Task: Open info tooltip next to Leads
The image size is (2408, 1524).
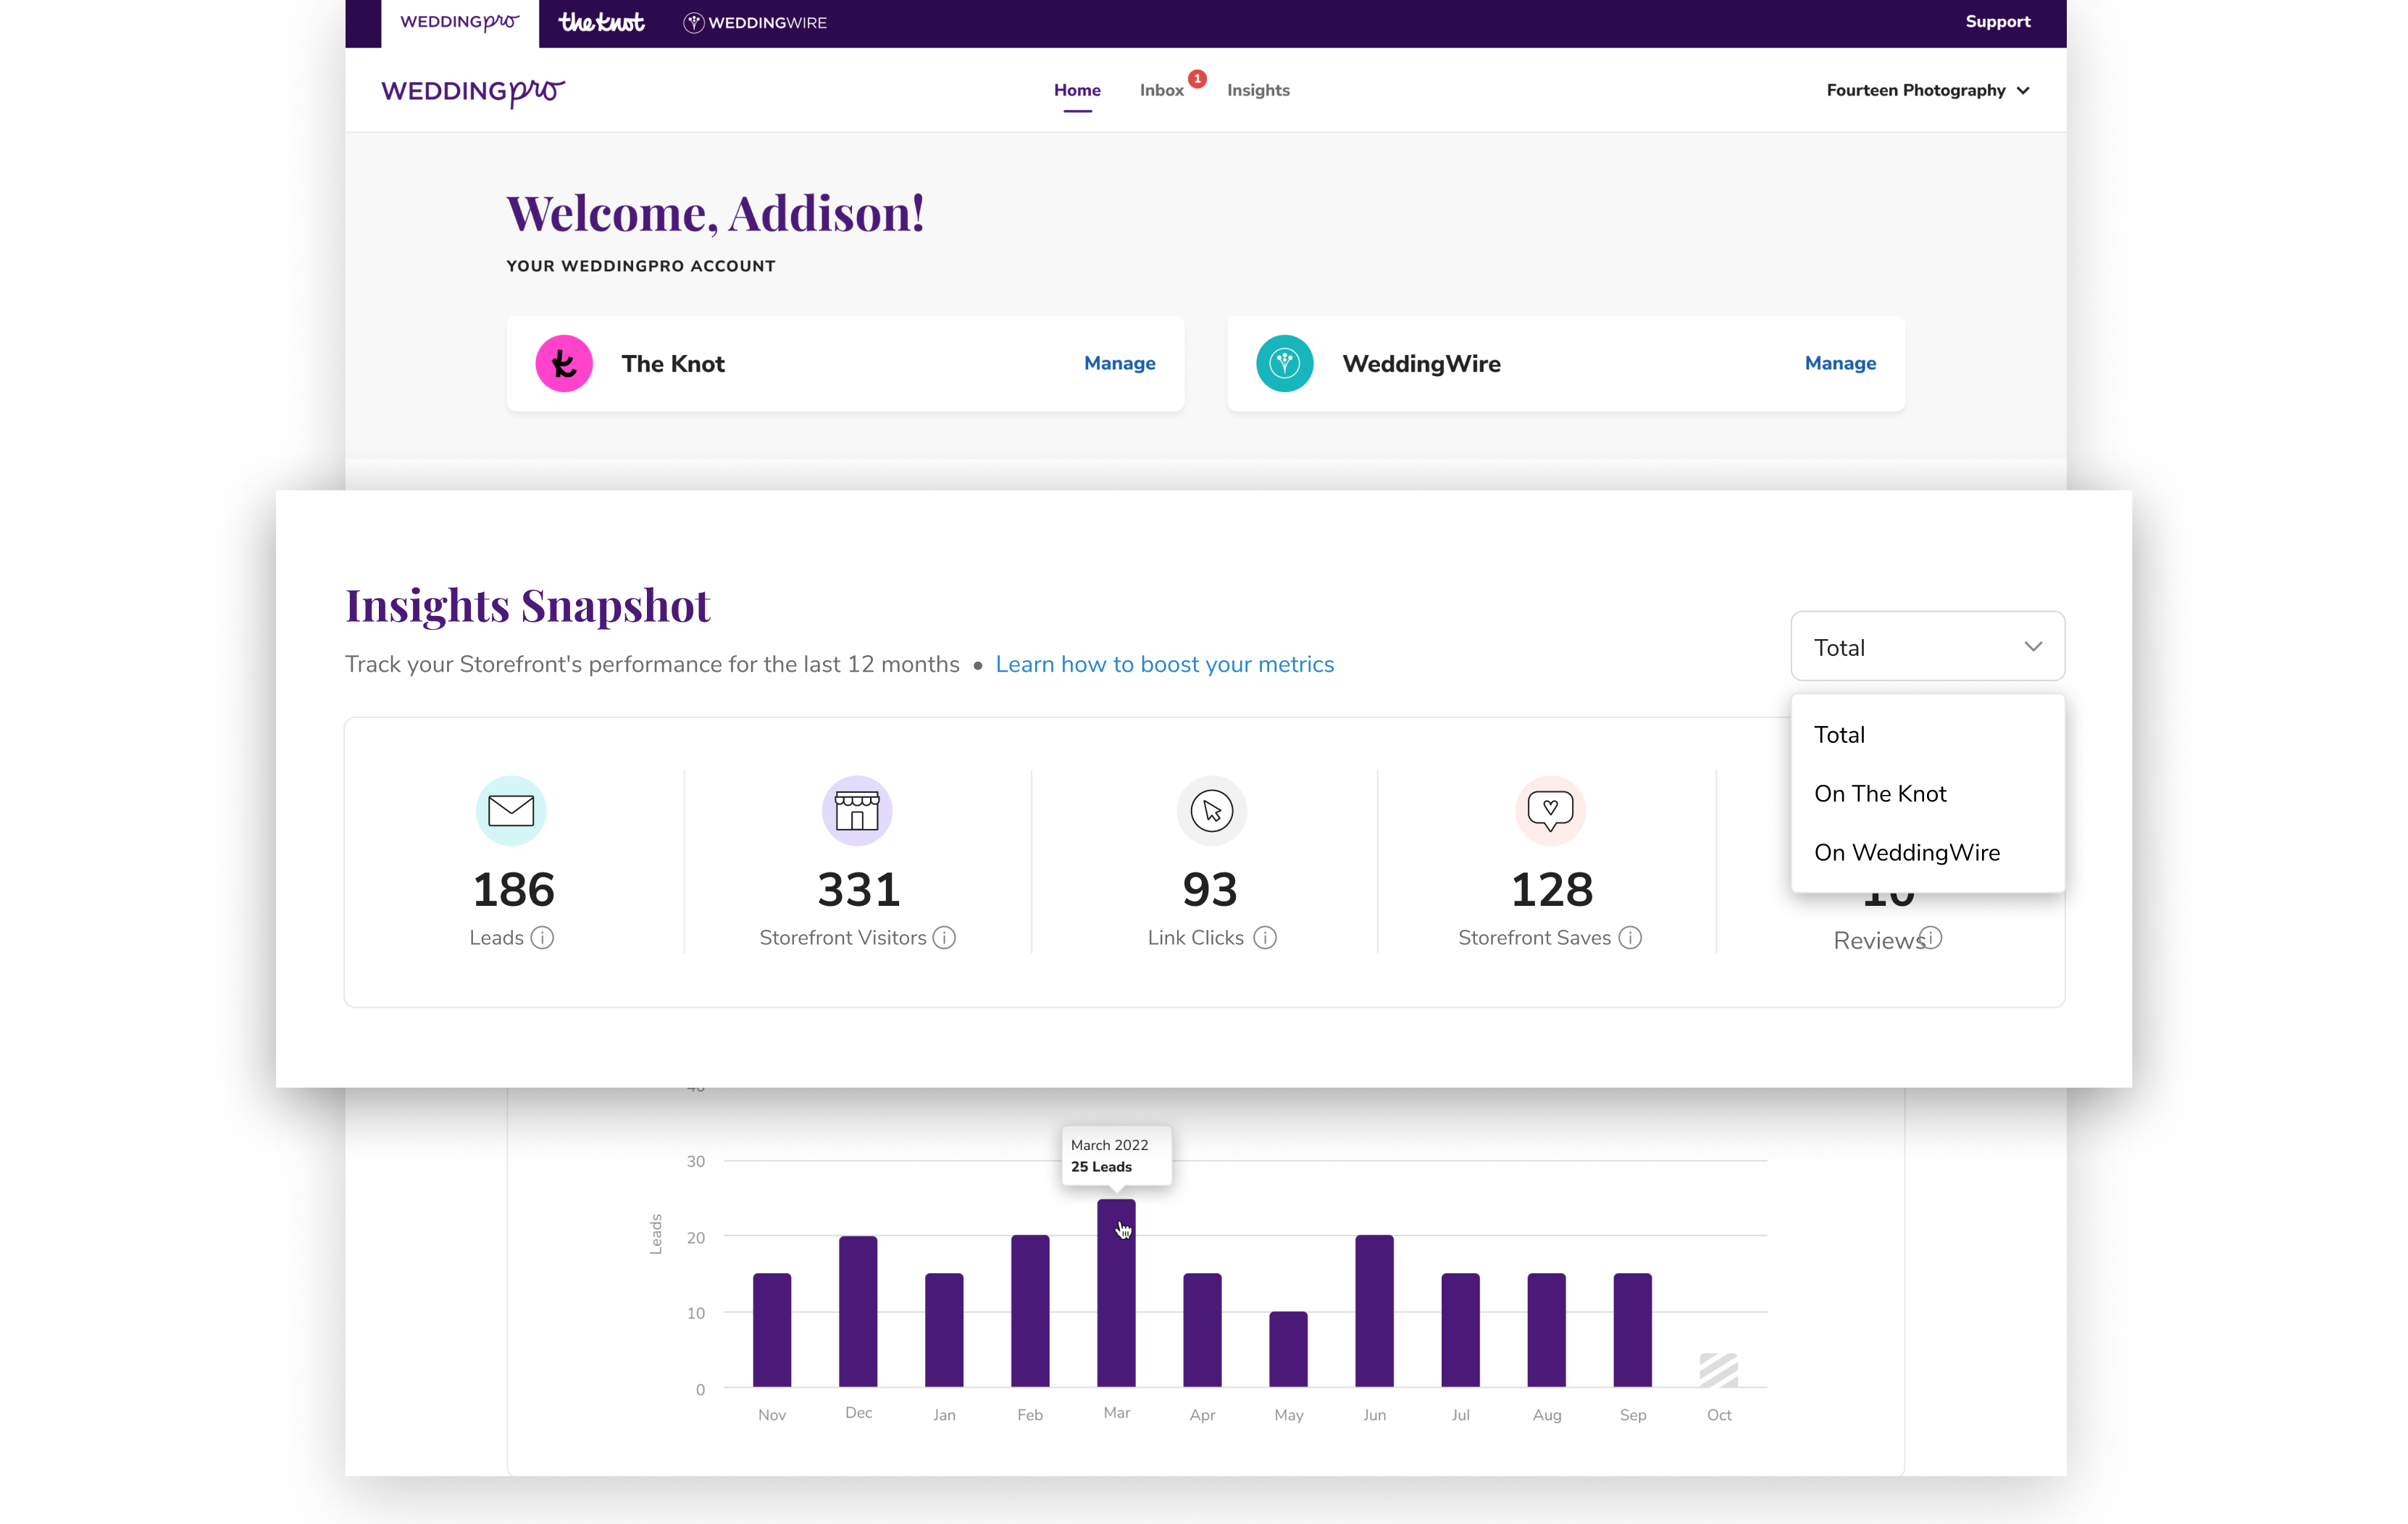Action: tap(542, 938)
